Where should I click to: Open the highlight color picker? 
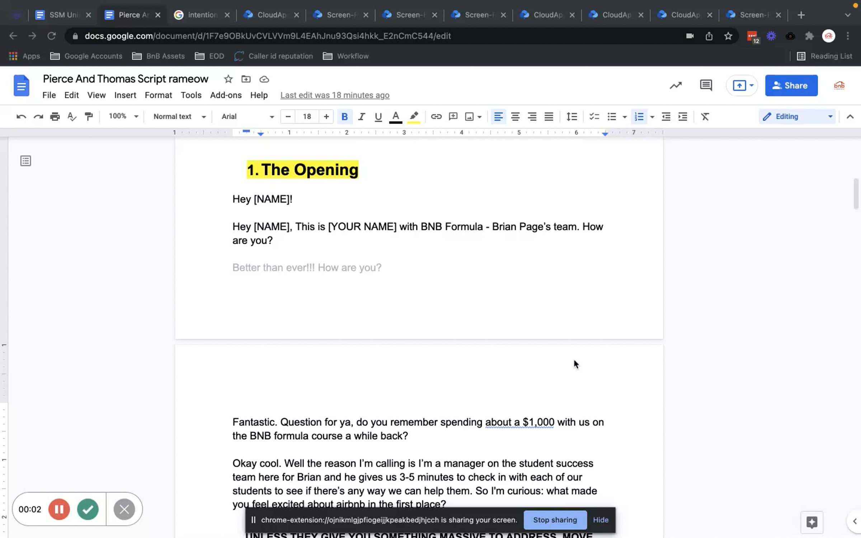pyautogui.click(x=414, y=117)
